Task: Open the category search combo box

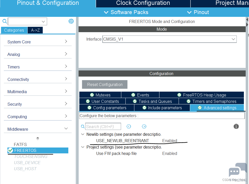Action: click(27, 21)
